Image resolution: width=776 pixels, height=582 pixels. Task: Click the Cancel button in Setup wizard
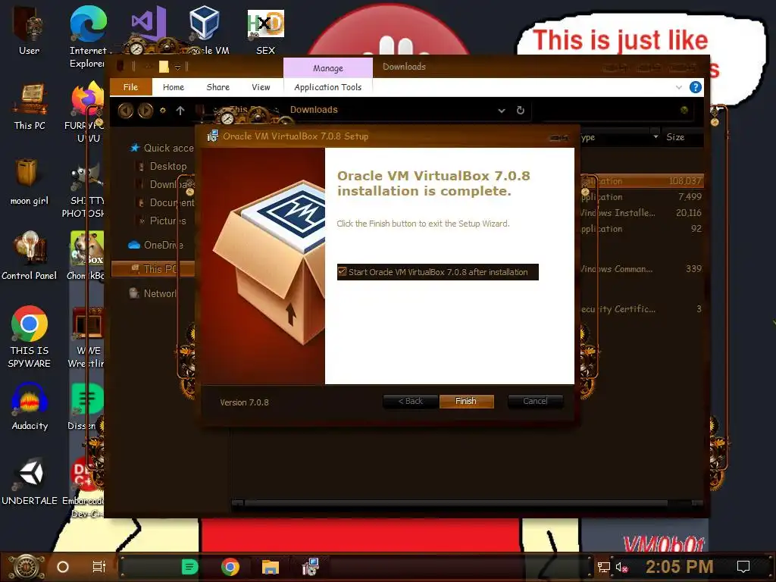pos(535,401)
